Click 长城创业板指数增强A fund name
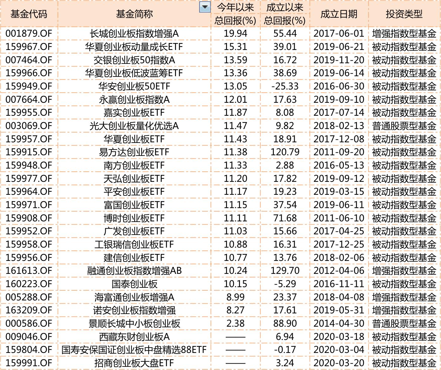 (x=133, y=33)
